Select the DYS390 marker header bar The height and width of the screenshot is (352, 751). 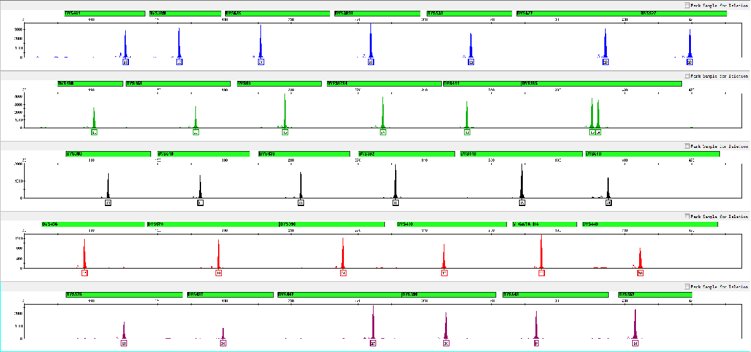332,224
